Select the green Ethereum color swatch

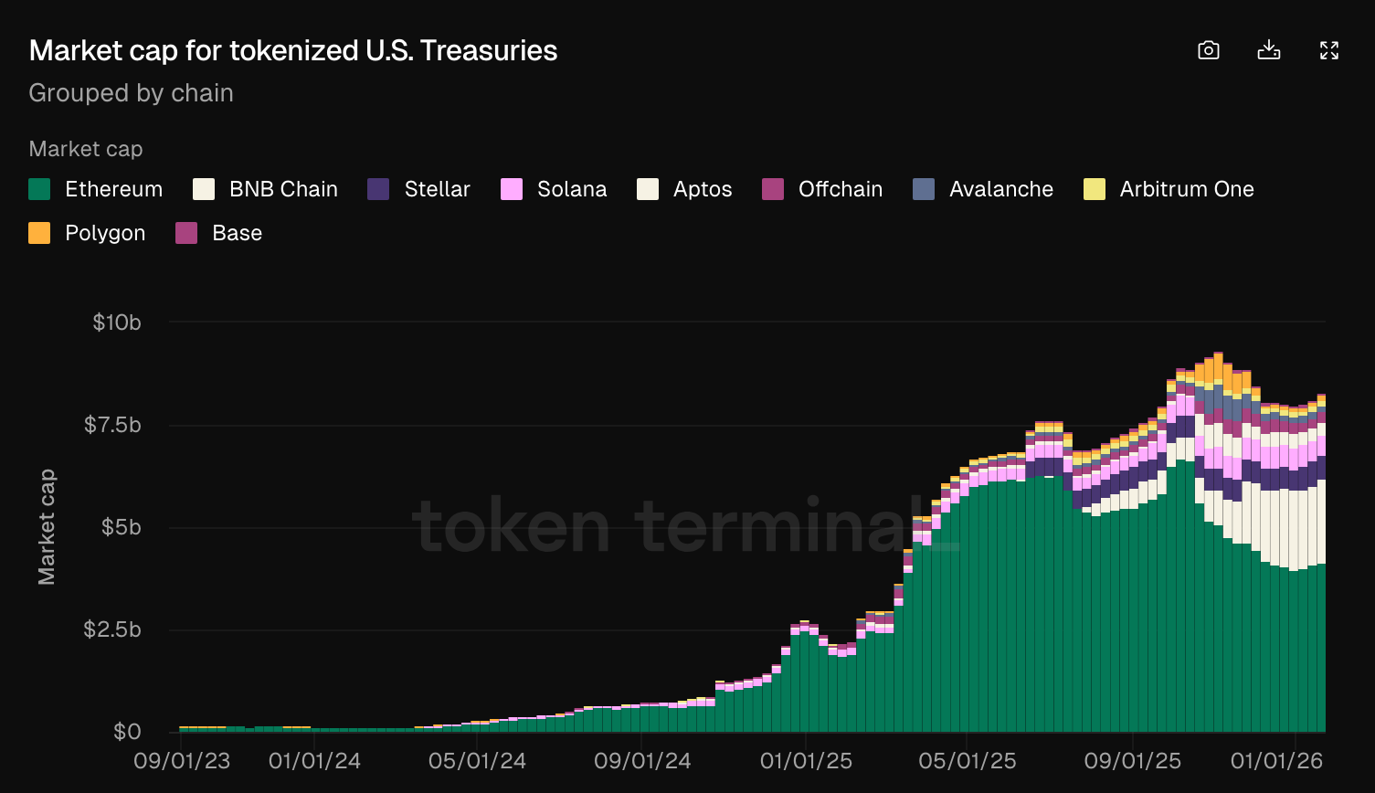39,189
